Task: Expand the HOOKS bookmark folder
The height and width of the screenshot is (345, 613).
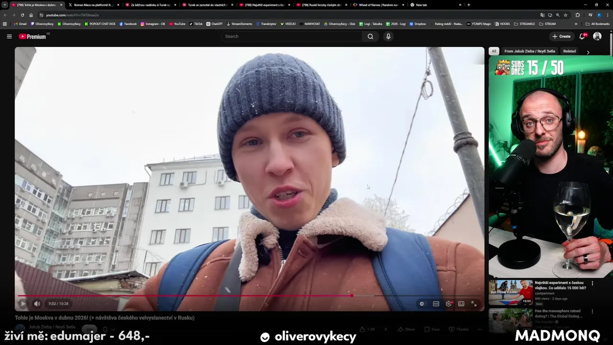Action: pyautogui.click(x=502, y=24)
